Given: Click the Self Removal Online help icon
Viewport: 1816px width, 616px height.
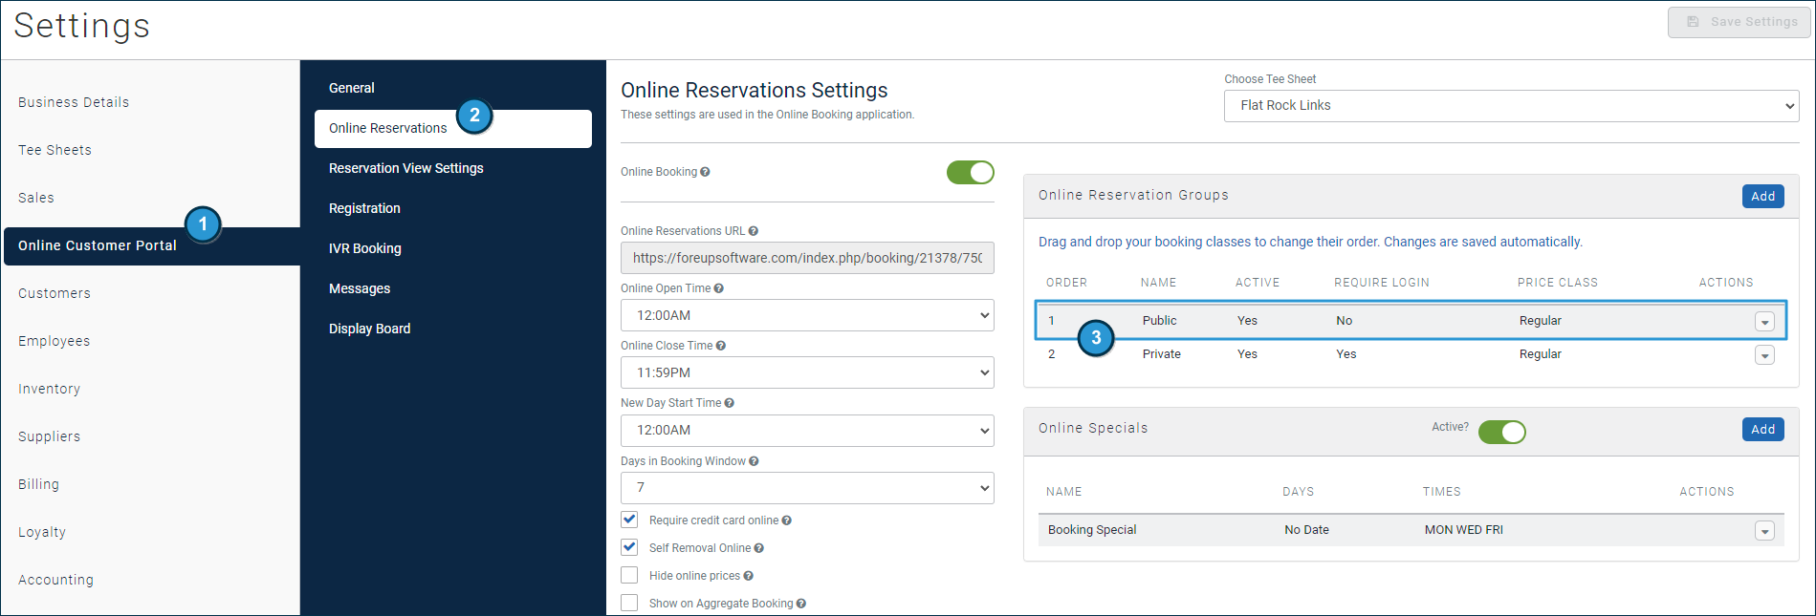Looking at the screenshot, I should coord(759,548).
